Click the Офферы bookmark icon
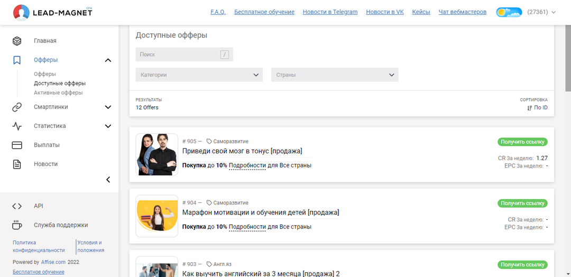 coord(17,60)
